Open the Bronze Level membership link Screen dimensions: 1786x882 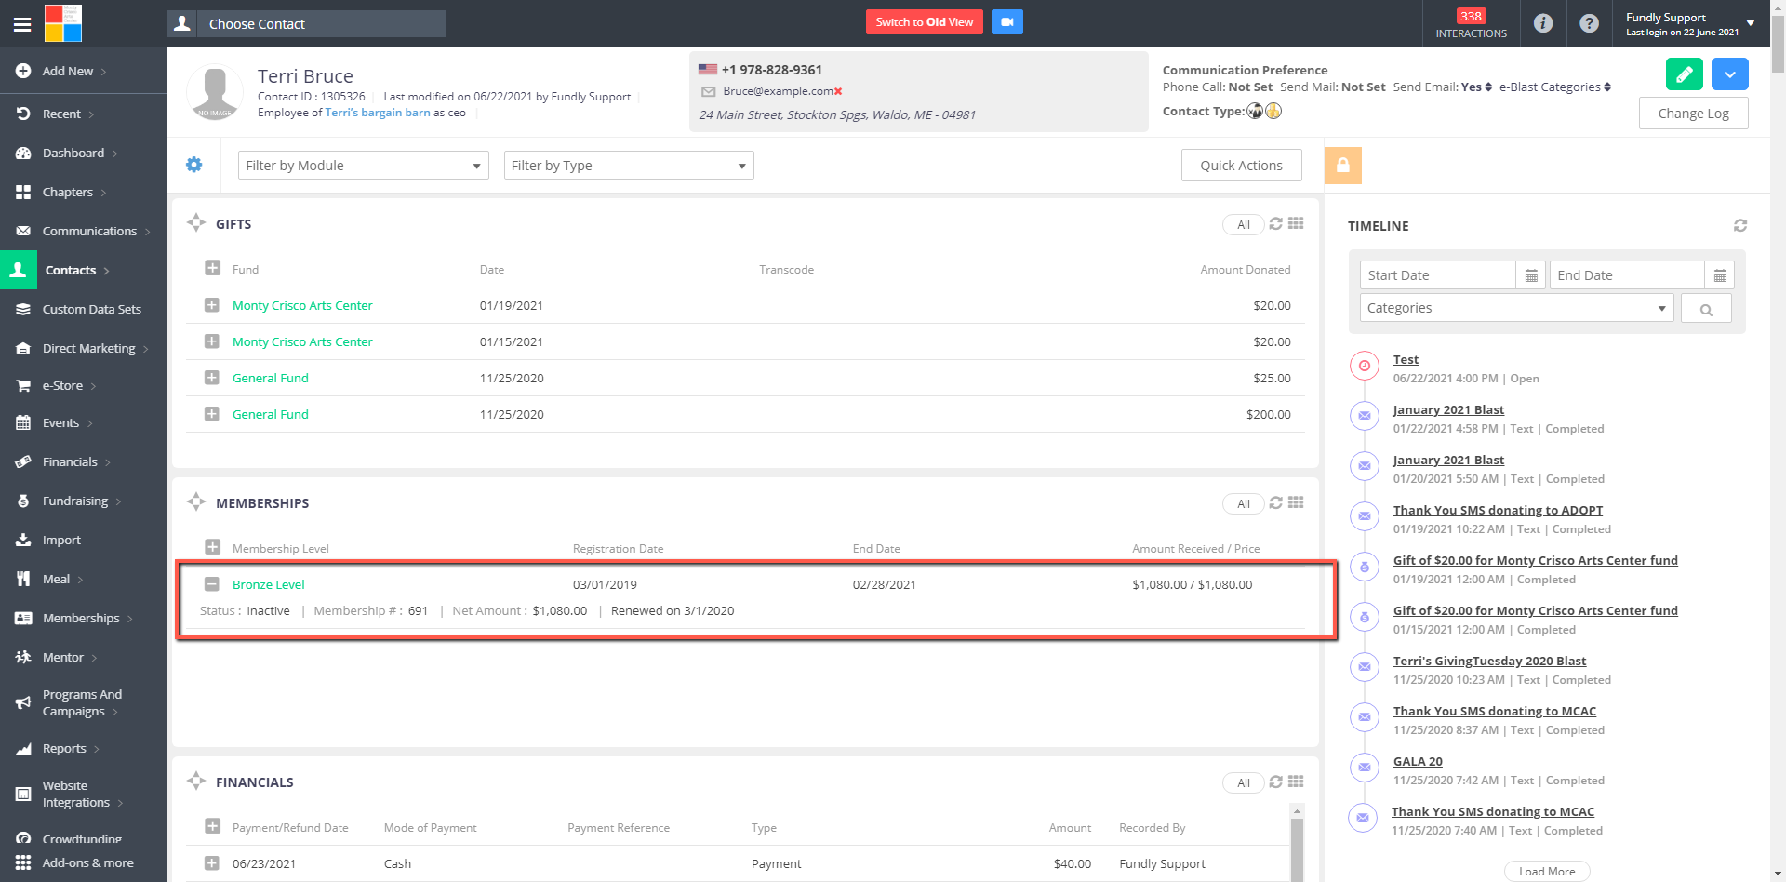tap(269, 584)
